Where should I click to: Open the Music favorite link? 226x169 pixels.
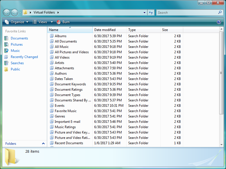pos(15,51)
